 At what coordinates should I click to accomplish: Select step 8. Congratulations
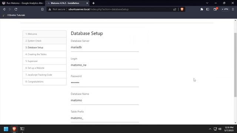(44, 82)
